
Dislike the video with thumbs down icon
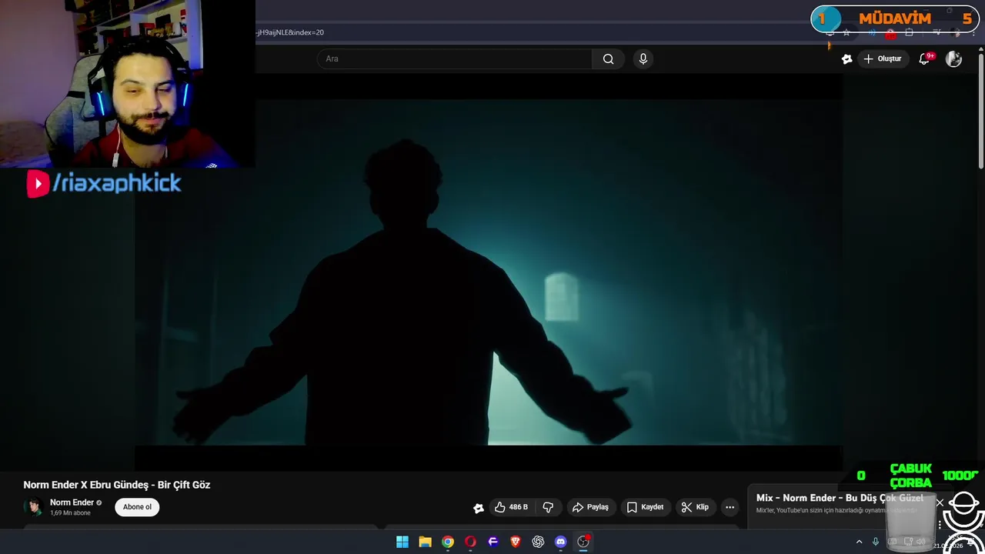[548, 507]
